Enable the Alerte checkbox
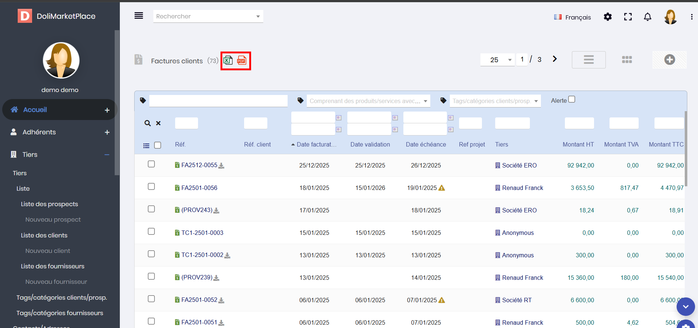 572,99
